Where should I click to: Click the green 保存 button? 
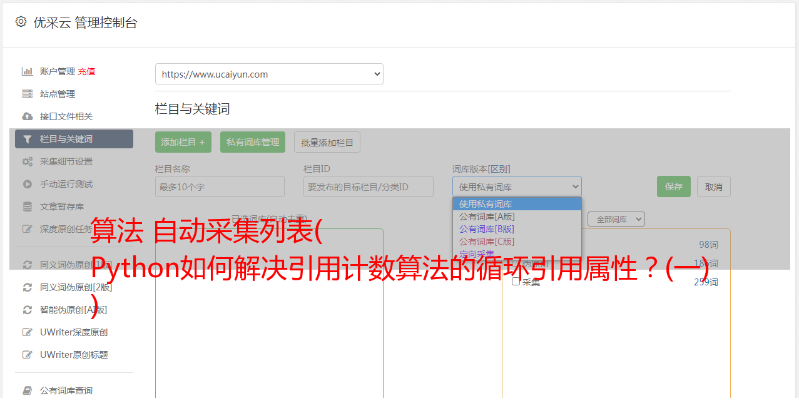[x=674, y=186]
